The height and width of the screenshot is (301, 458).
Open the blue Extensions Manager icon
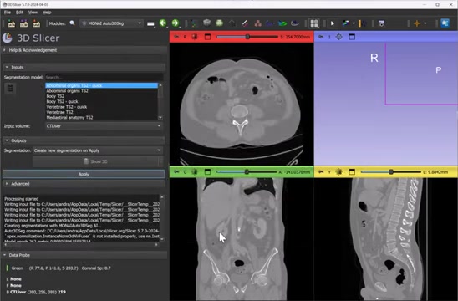click(x=445, y=23)
